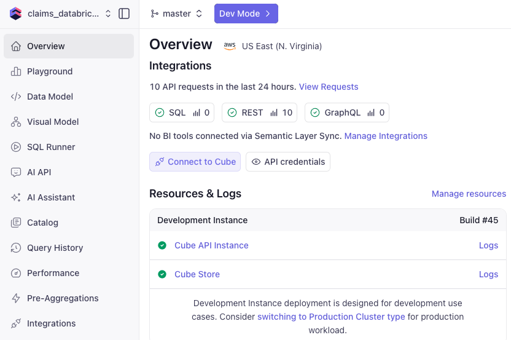Screen dimensions: 511x340
Task: Click the Visual Model nodes icon
Action: point(16,122)
